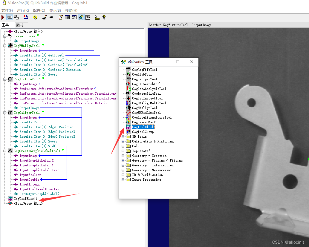Click the CogPMAlignTool1 tool icon in tree

10,46
